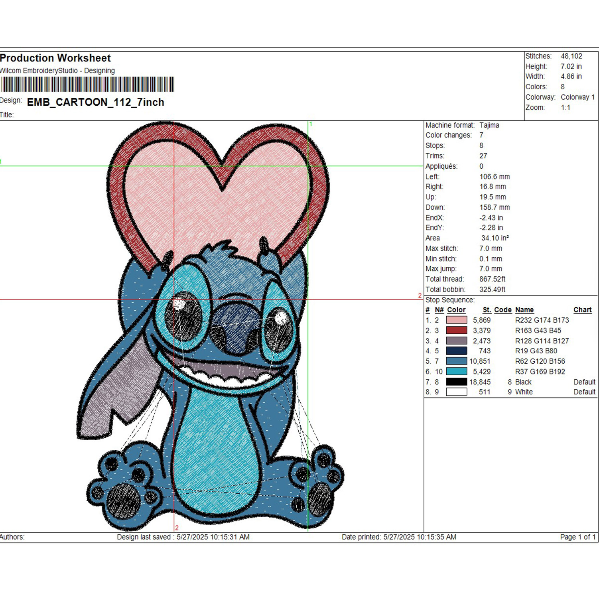Click the mauve R128 G114 B127 swatch
The image size is (599, 597).
pyautogui.click(x=456, y=341)
